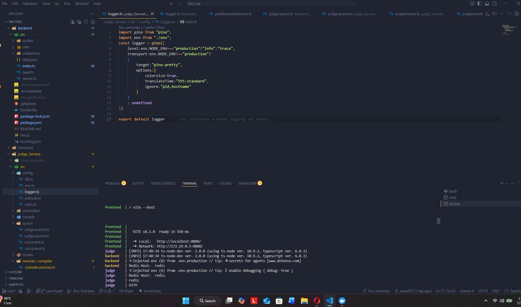Switch to the PORTS panel tab
This screenshot has width=521, height=307.
pyautogui.click(x=208, y=183)
